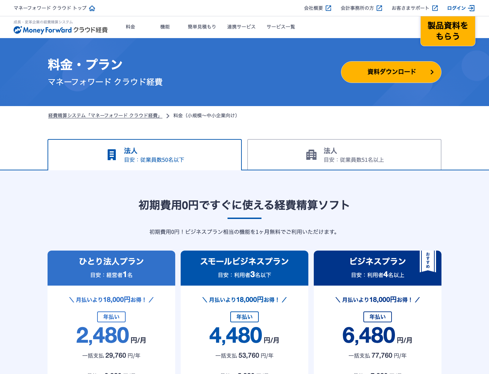Click 一括支払 29,760 円/年 text

(x=111, y=356)
